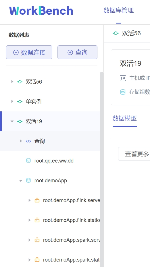Click the storage group icon beside 存储组数

pyautogui.click(x=123, y=92)
